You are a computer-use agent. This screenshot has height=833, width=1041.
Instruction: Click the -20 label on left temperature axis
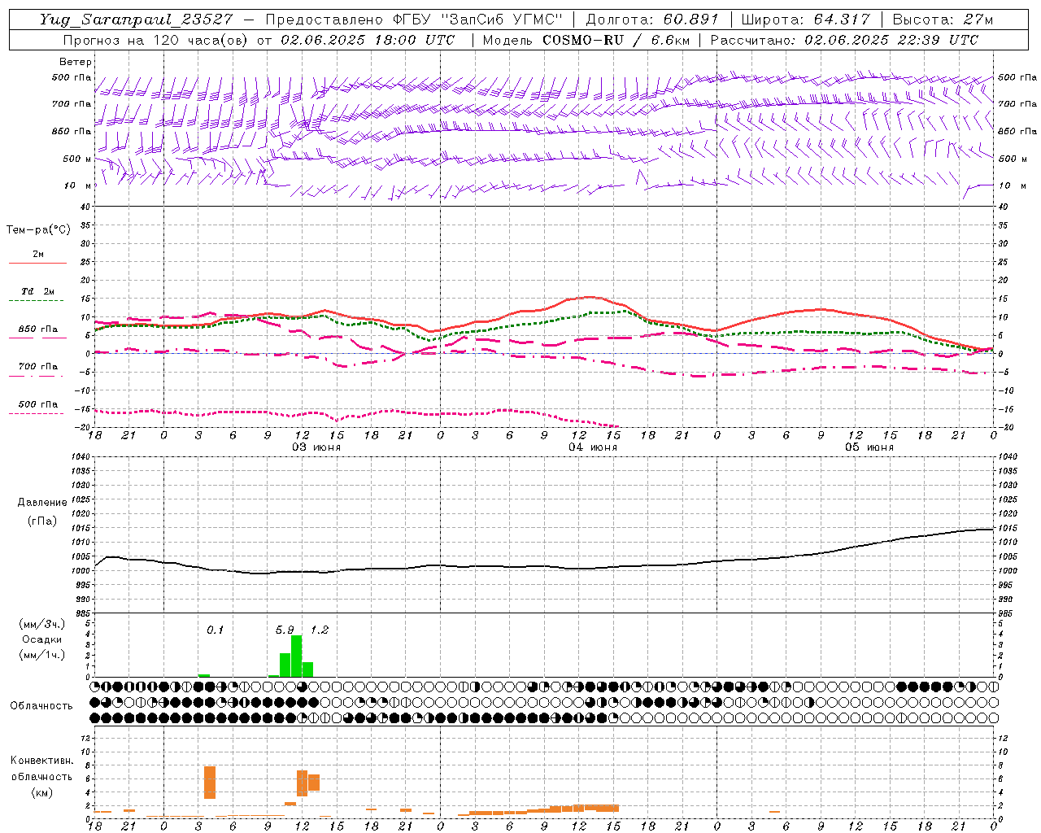click(x=83, y=427)
